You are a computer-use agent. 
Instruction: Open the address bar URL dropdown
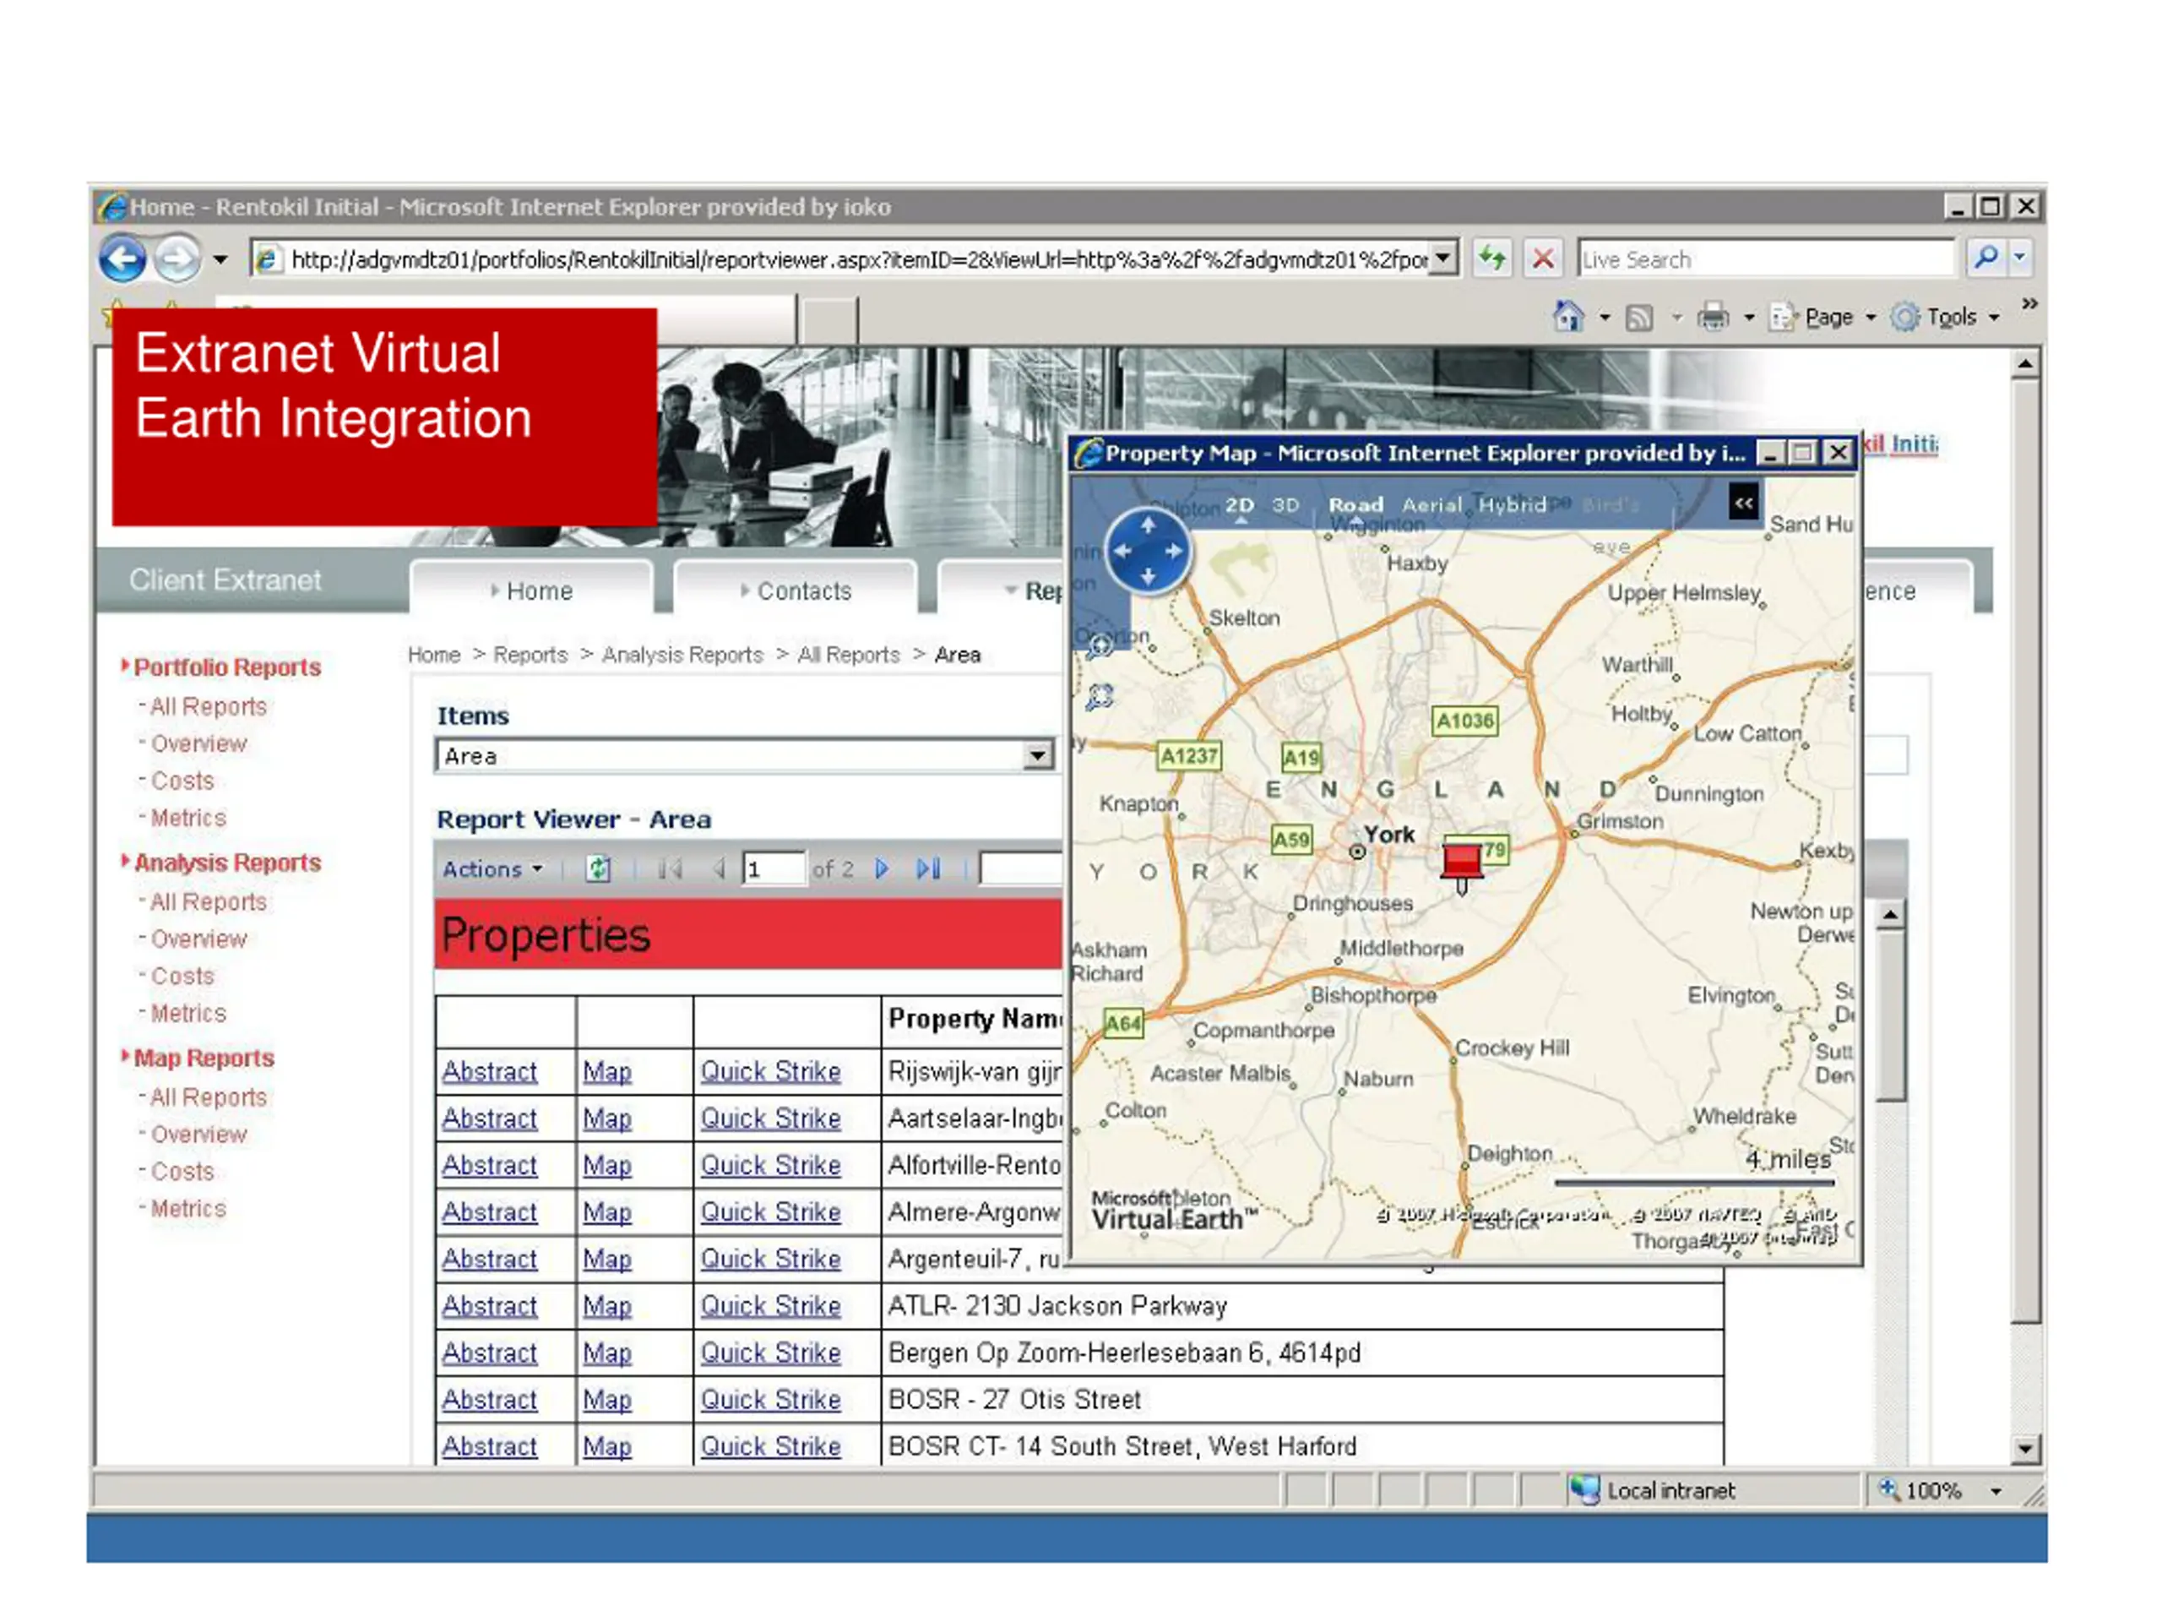click(1442, 259)
